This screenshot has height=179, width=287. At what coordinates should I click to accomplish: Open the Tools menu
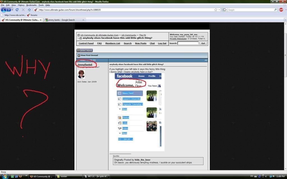(41, 5)
